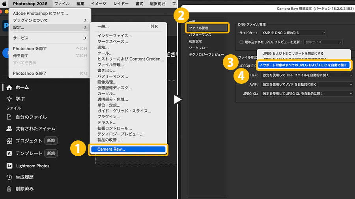Select パフォーマンス... in settings submenu

128,76
